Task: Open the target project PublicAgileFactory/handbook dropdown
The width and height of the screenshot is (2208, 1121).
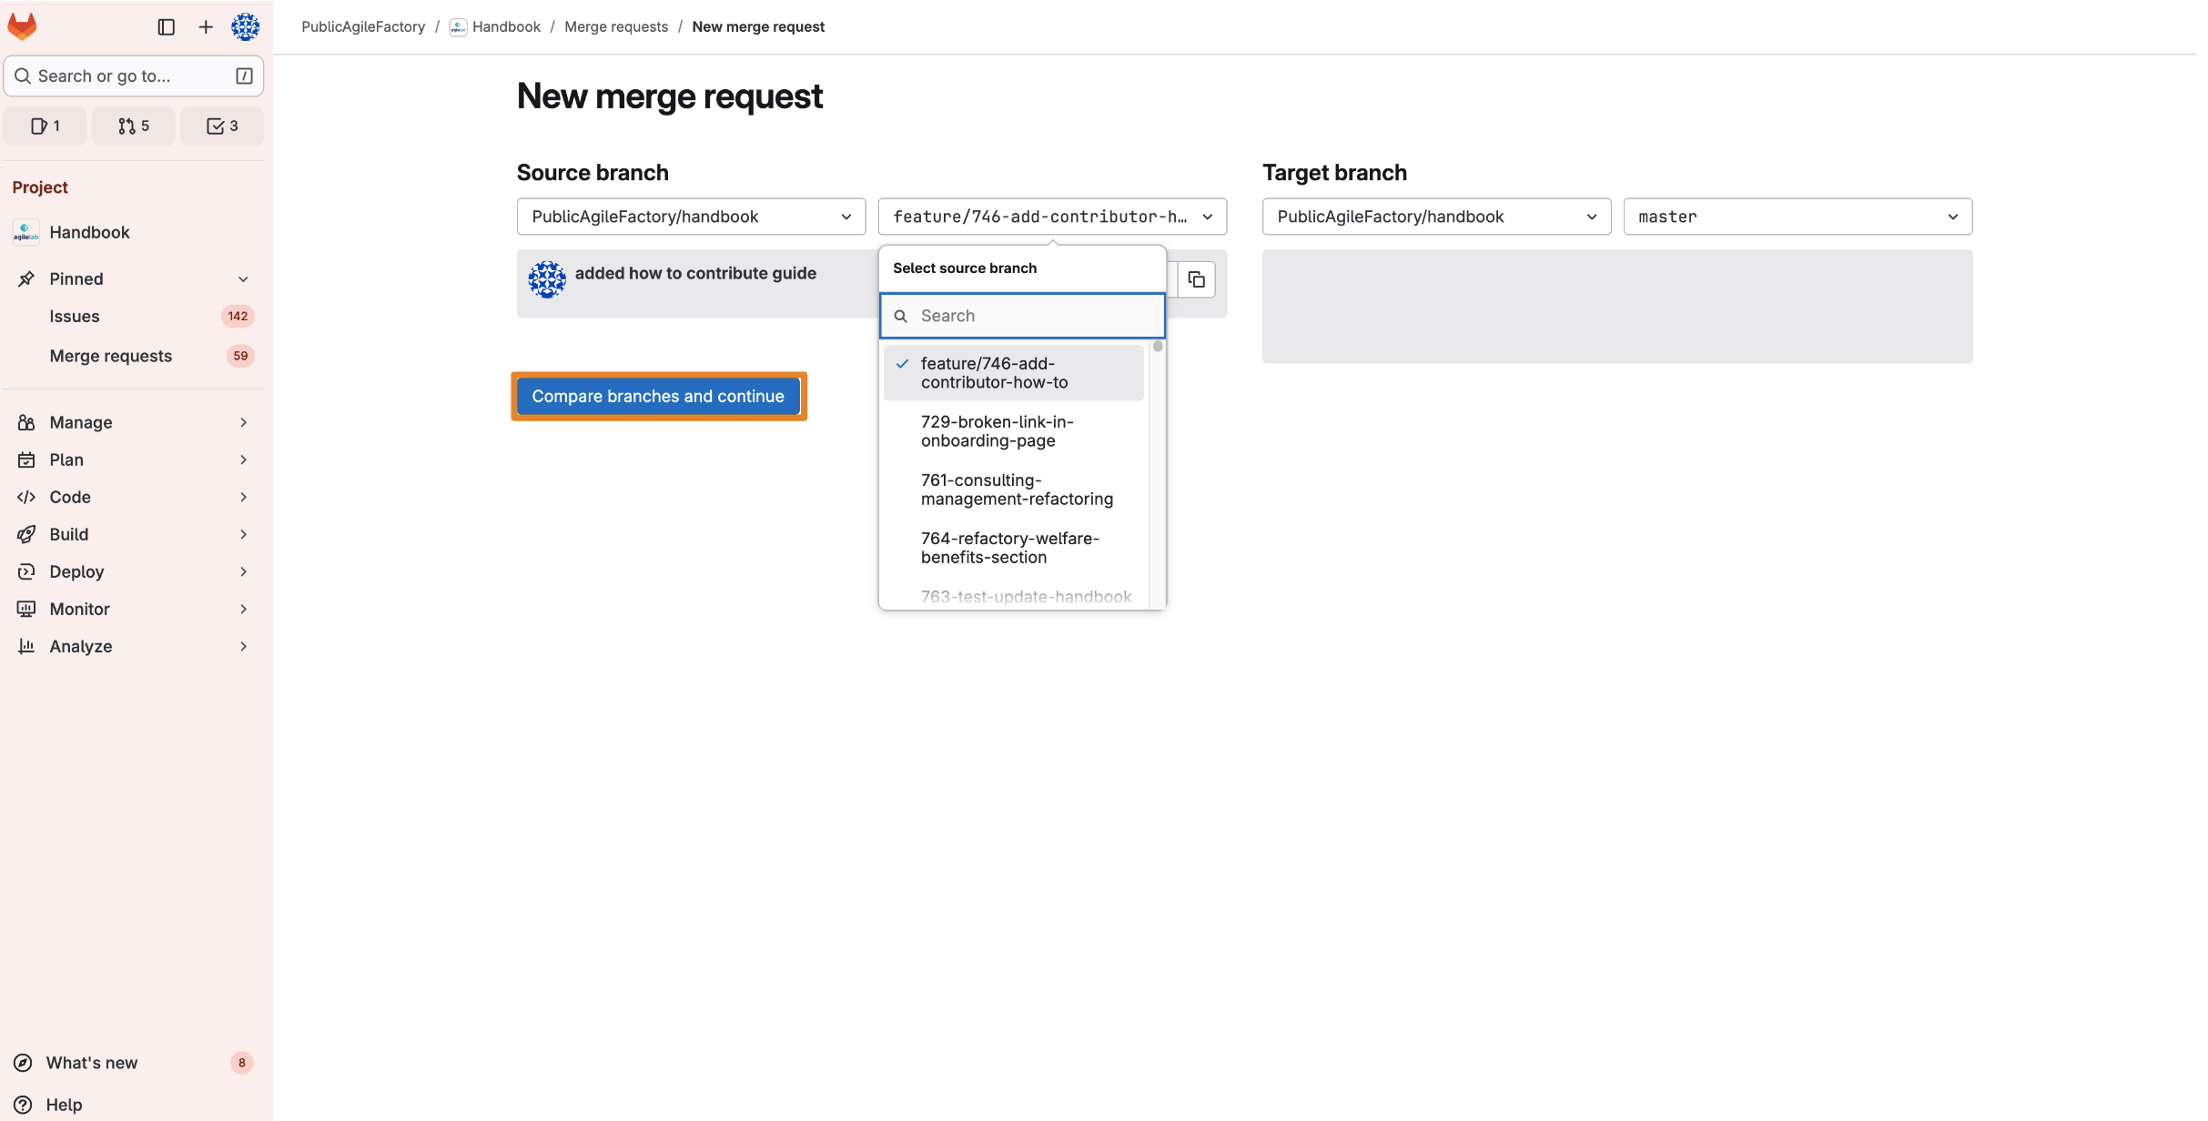Action: 1436,217
